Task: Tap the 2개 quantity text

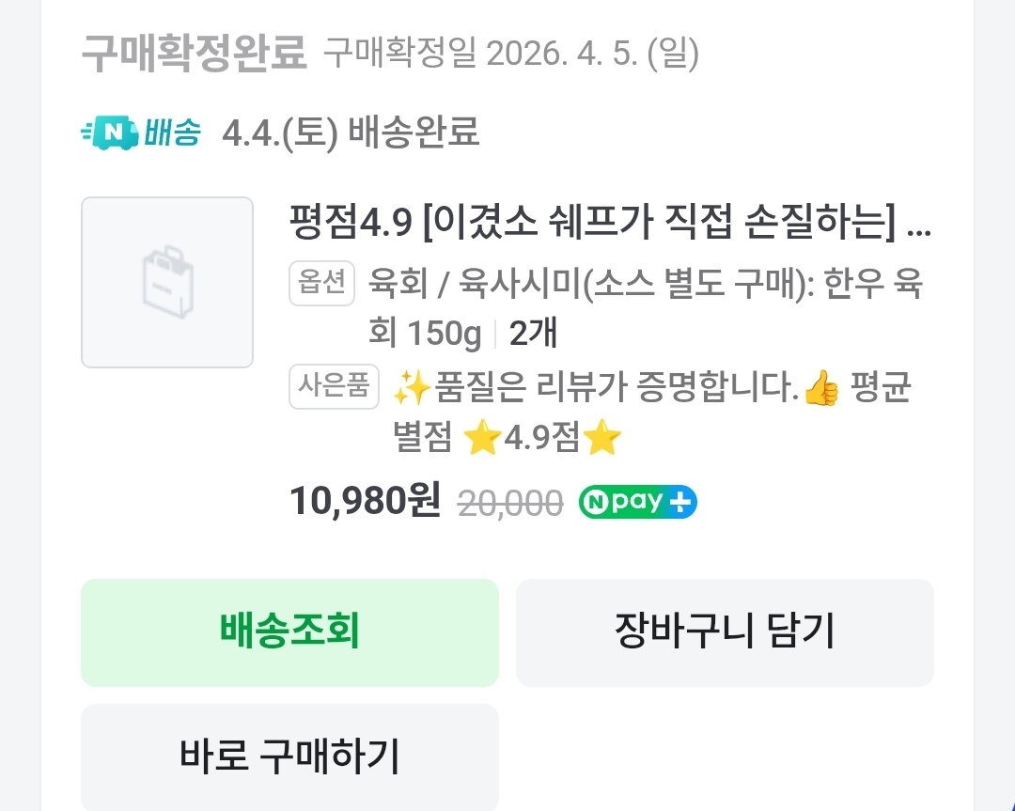Action: tap(534, 333)
